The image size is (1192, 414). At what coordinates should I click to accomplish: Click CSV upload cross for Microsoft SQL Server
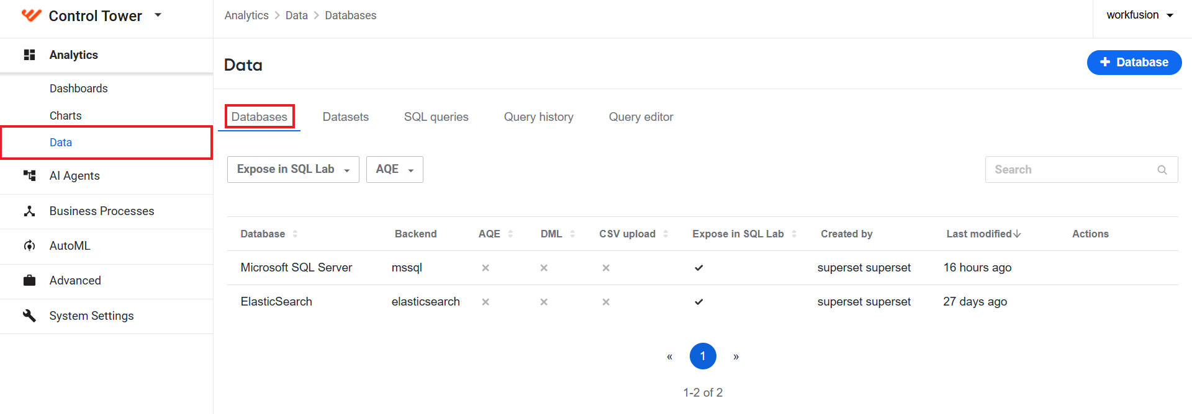point(606,268)
